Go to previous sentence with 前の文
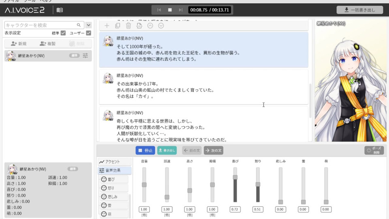 click(x=192, y=150)
